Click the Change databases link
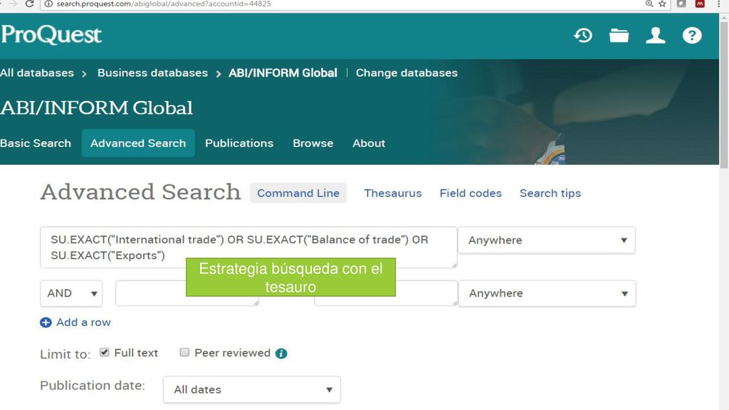 [407, 73]
